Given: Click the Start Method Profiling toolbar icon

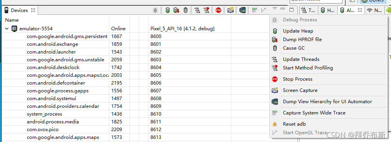Looking at the screenshot, I should [x=206, y=10].
